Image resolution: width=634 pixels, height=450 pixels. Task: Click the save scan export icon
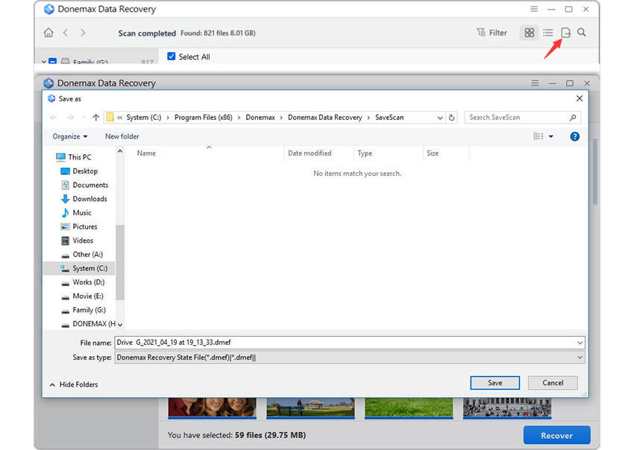pos(565,33)
